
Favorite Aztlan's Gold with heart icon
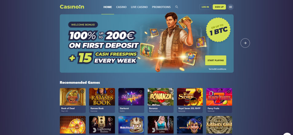229,120
